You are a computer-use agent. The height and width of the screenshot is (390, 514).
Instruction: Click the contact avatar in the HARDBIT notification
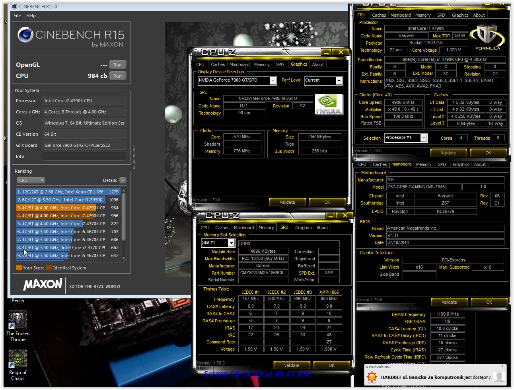(499, 377)
